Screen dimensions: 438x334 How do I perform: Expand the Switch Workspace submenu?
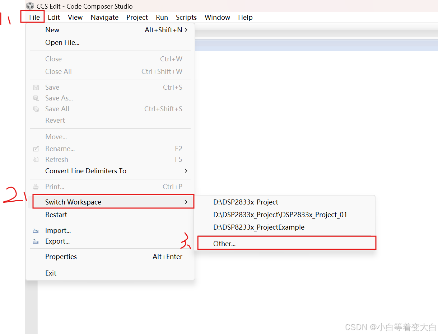113,202
